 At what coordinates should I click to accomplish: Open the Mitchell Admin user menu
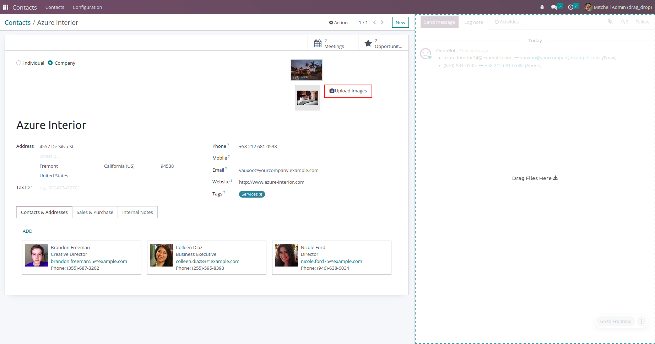tap(618, 7)
